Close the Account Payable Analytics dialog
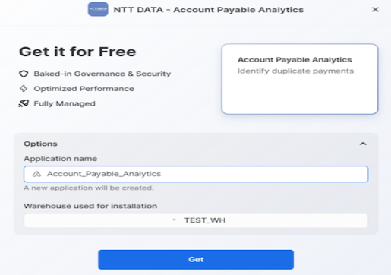 click(x=375, y=10)
